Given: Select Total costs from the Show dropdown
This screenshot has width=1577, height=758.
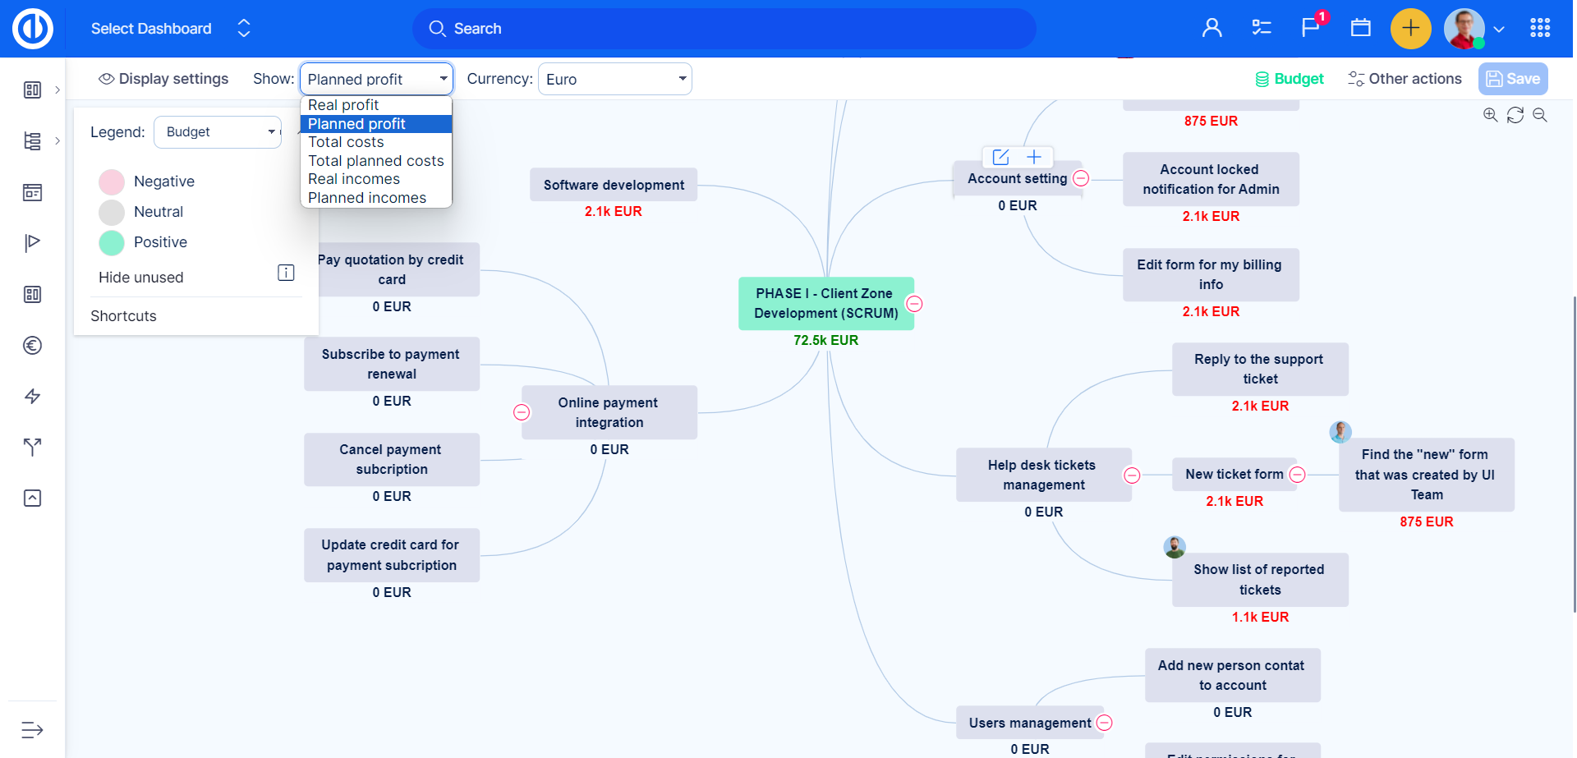Looking at the screenshot, I should tap(346, 142).
